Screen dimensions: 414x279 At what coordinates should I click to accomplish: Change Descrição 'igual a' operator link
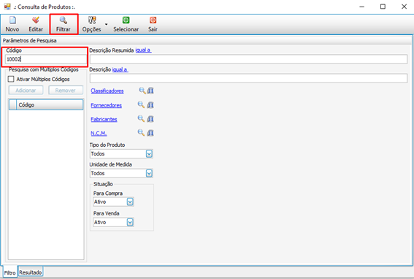120,69
